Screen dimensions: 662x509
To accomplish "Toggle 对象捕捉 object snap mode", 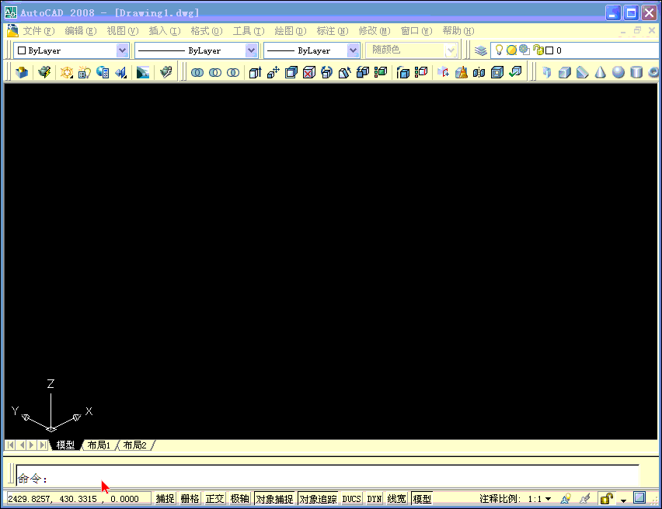I will [274, 498].
